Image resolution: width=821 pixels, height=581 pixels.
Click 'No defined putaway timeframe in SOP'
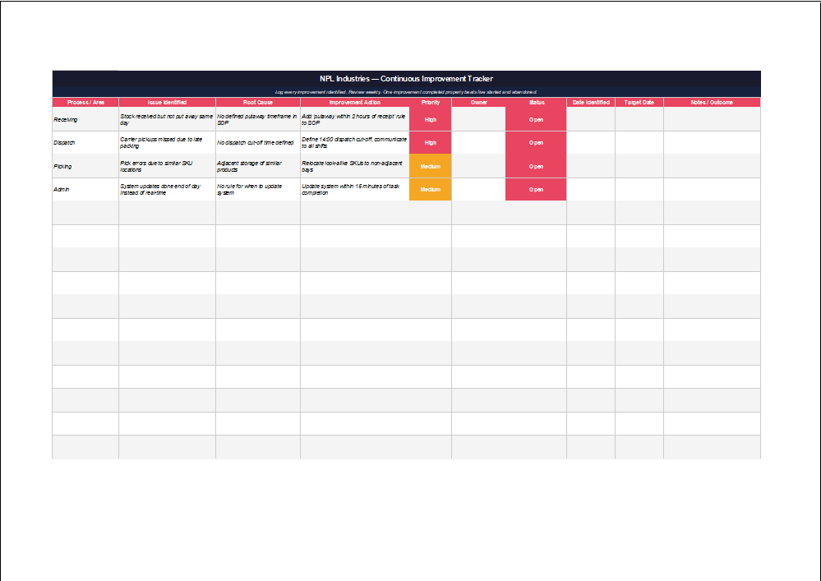257,120
